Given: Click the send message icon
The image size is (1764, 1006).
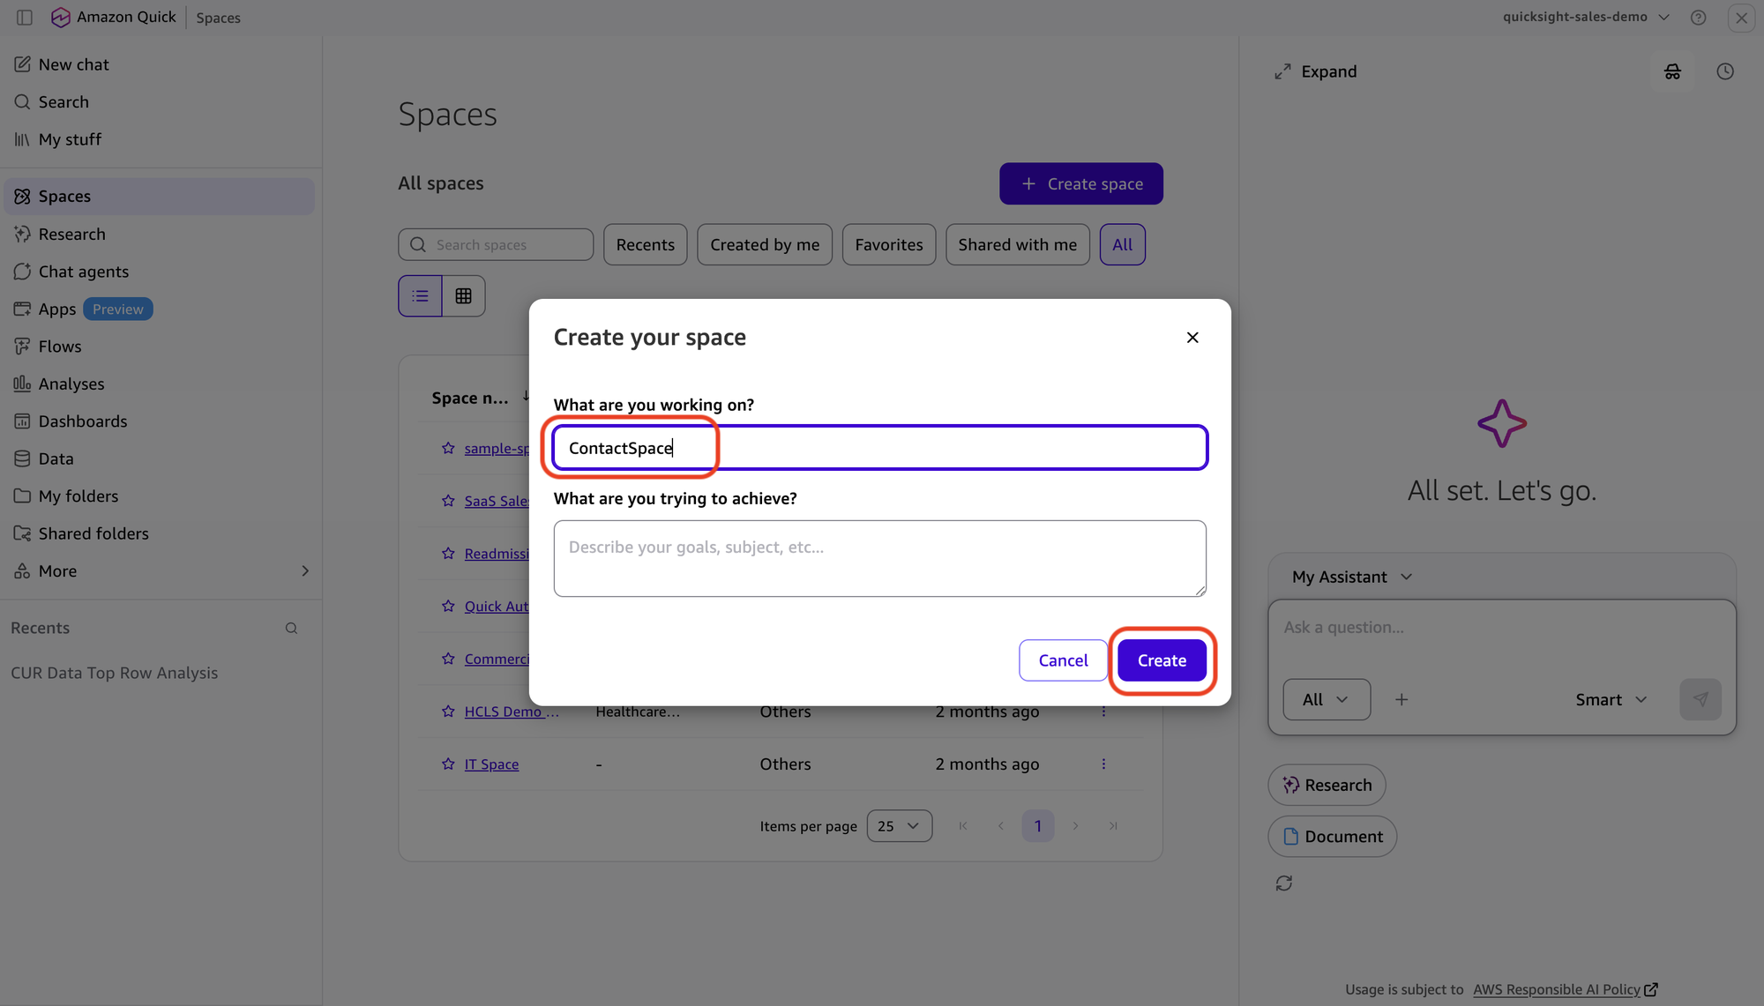Looking at the screenshot, I should (1700, 699).
